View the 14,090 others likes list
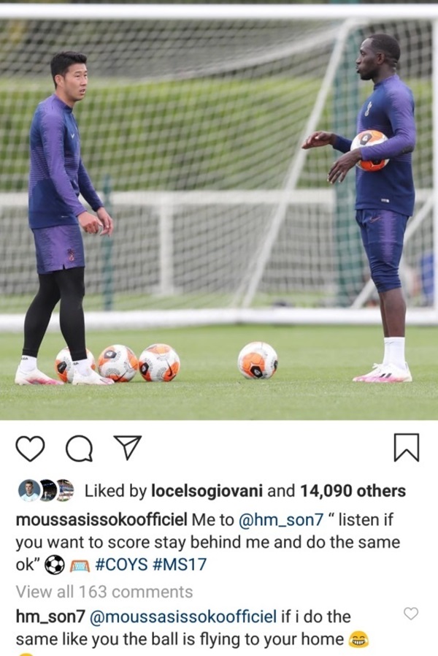Image resolution: width=438 pixels, height=656 pixels. click(x=353, y=491)
